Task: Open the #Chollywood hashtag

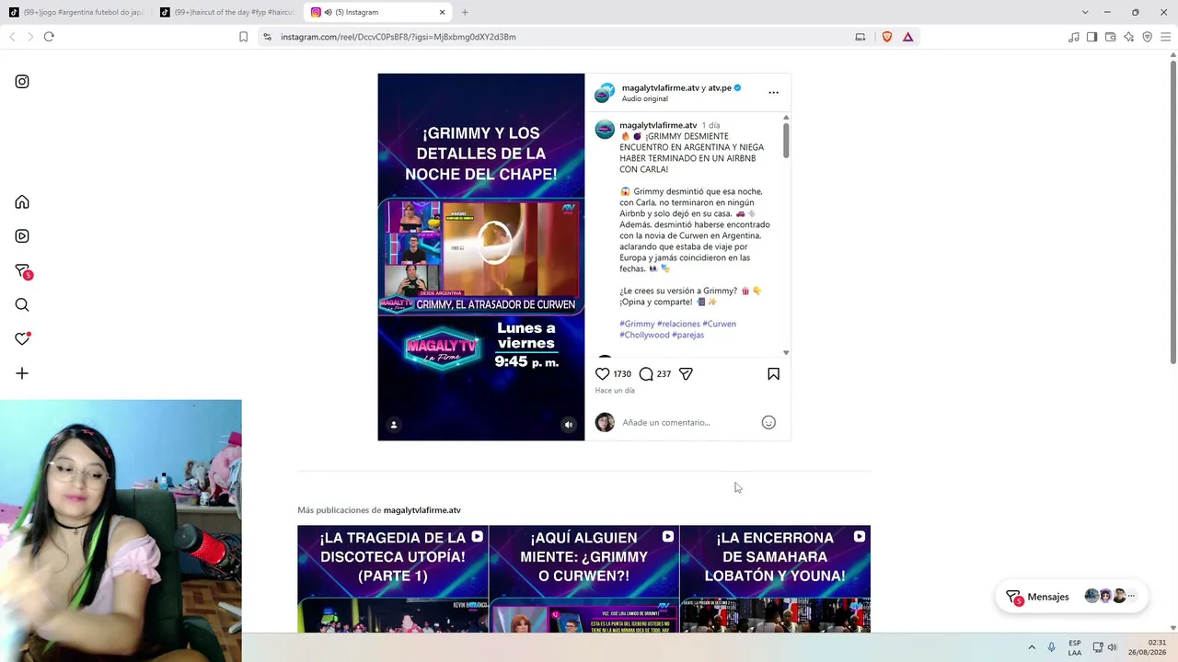Action: tap(644, 335)
